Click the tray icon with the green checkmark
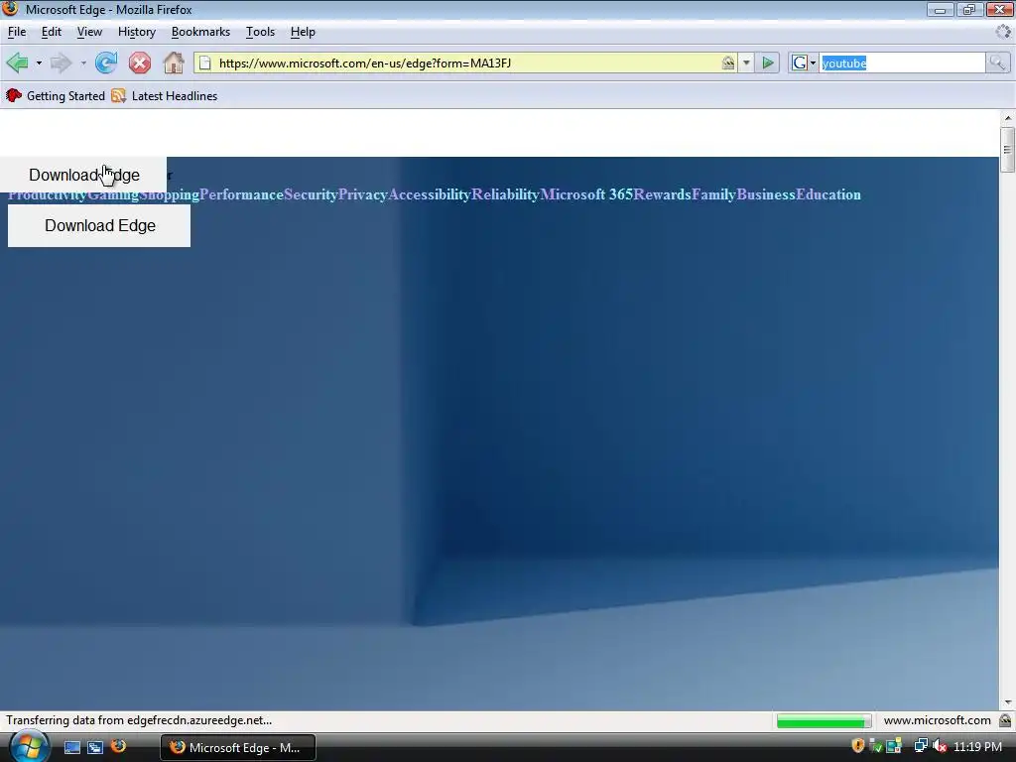1016x762 pixels. click(x=875, y=746)
